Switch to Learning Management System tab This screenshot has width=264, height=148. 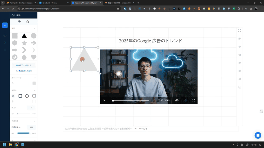(x=87, y=3)
